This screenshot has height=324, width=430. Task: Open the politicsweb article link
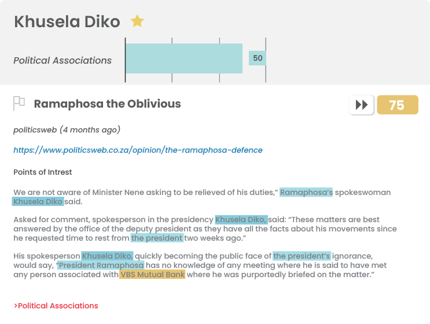coord(138,150)
